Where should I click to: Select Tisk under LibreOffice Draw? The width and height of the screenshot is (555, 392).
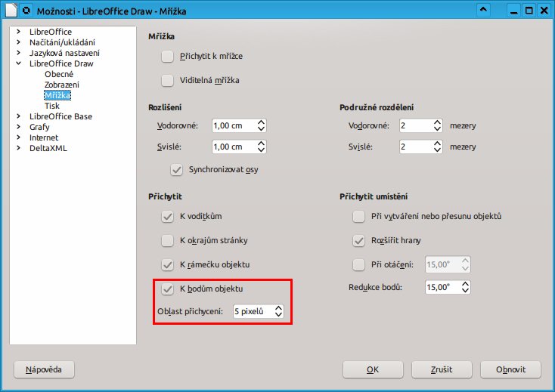point(52,106)
